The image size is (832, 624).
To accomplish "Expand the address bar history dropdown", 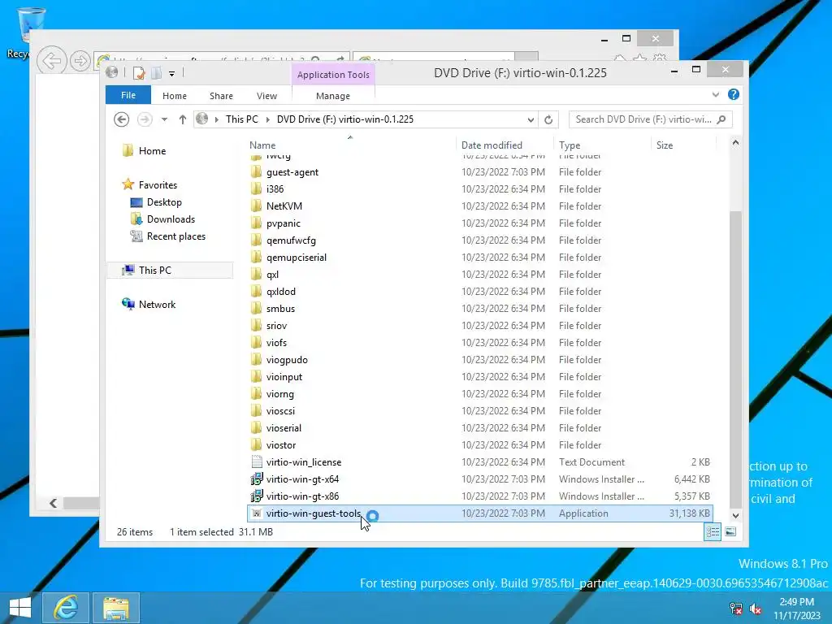I will click(531, 120).
